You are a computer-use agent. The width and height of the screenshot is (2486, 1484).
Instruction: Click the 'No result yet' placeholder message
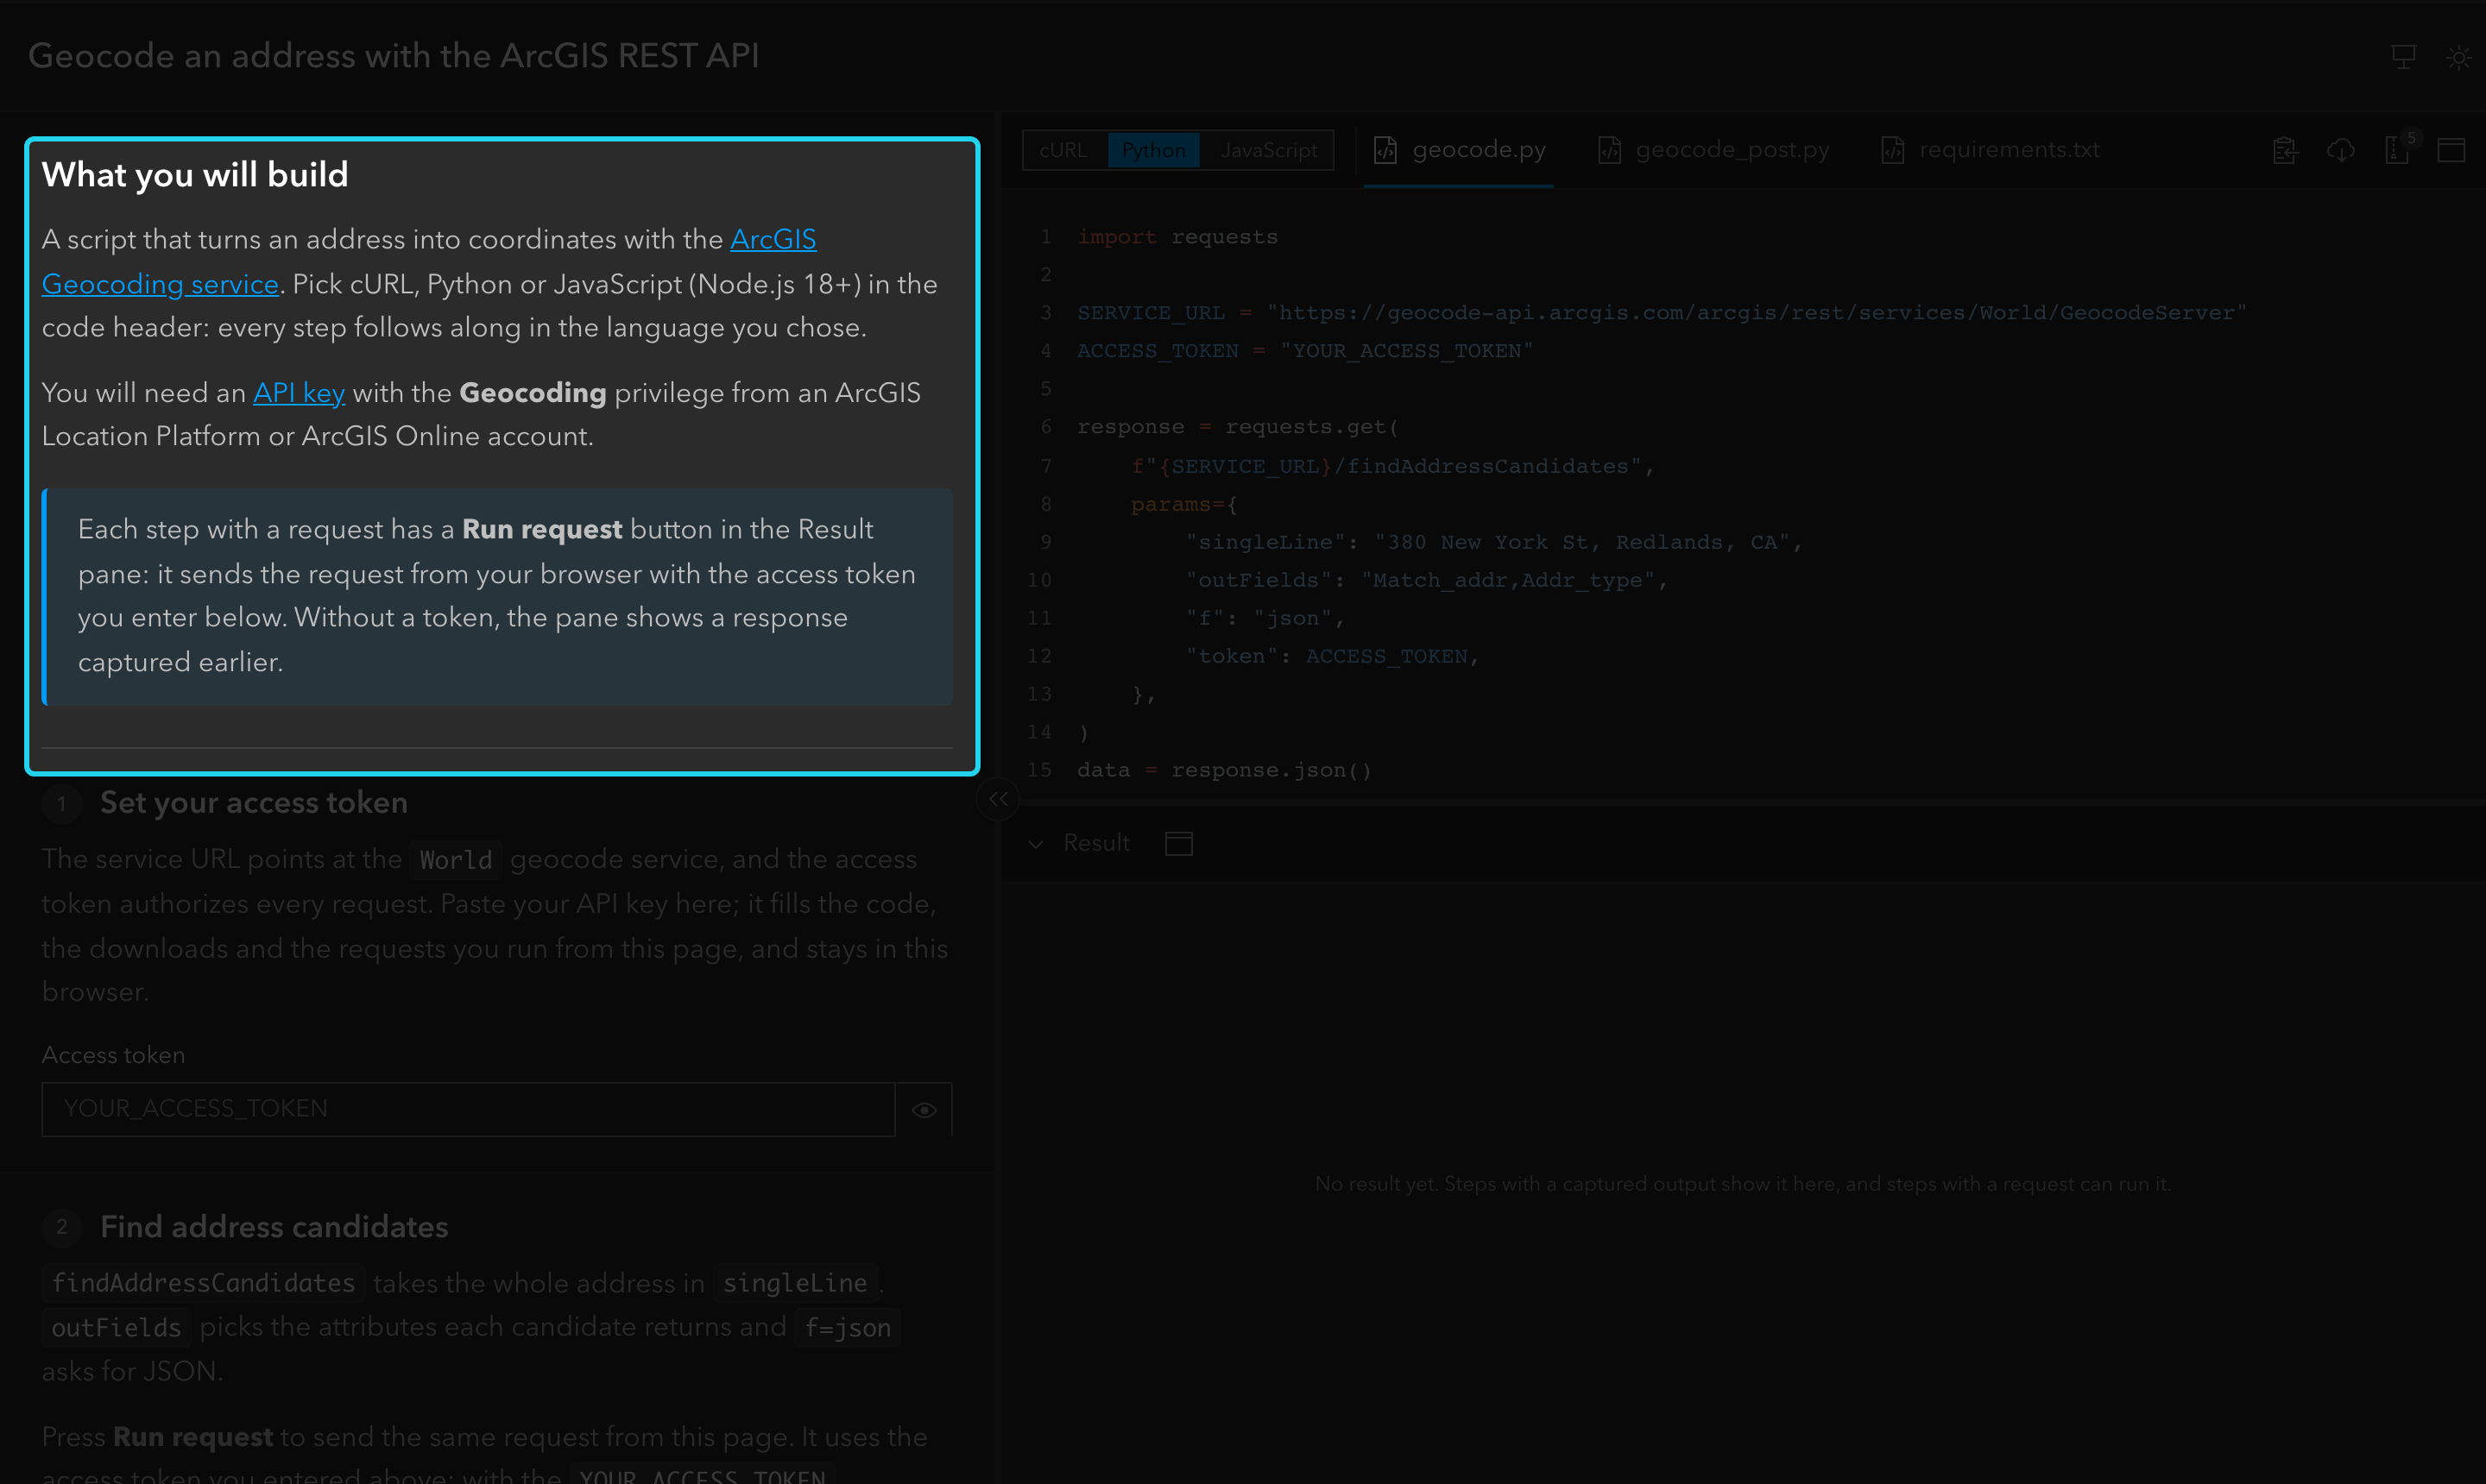(x=1743, y=1184)
